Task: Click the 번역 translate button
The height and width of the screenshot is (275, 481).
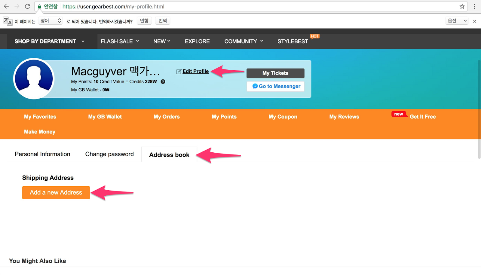Action: [x=163, y=21]
